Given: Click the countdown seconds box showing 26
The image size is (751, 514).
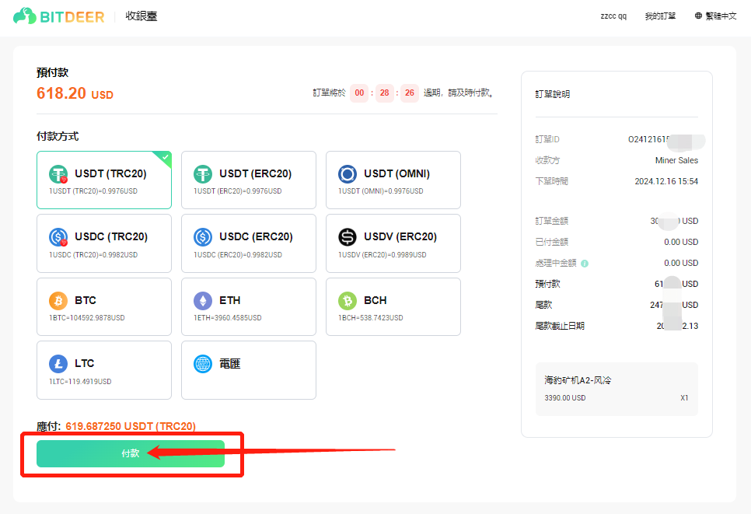Looking at the screenshot, I should pyautogui.click(x=410, y=93).
